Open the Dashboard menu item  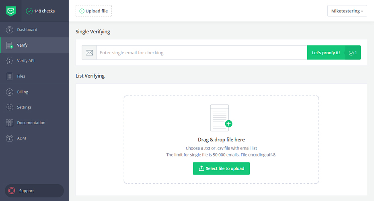(34, 30)
